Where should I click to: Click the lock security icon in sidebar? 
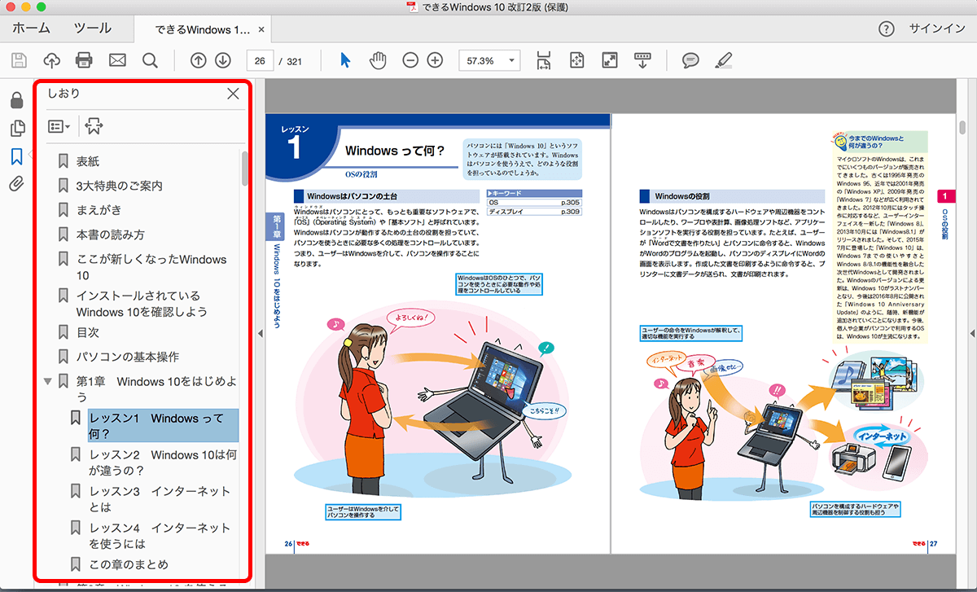click(15, 101)
